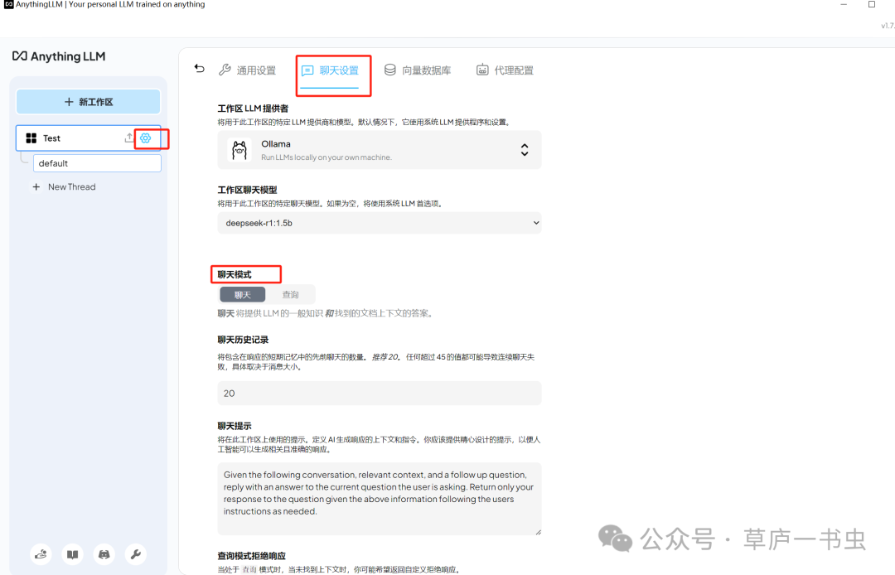This screenshot has height=575, width=895.
Task: Select the 查询 query mode
Action: pos(291,294)
